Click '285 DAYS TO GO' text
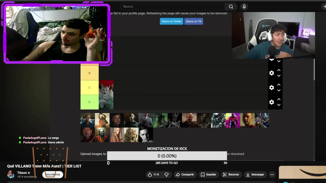326x183 pixels. (x=167, y=163)
